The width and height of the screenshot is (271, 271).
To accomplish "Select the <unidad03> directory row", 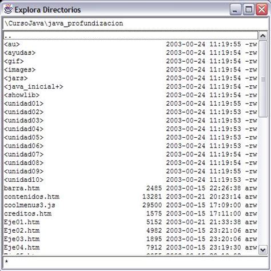I will coord(131,121).
